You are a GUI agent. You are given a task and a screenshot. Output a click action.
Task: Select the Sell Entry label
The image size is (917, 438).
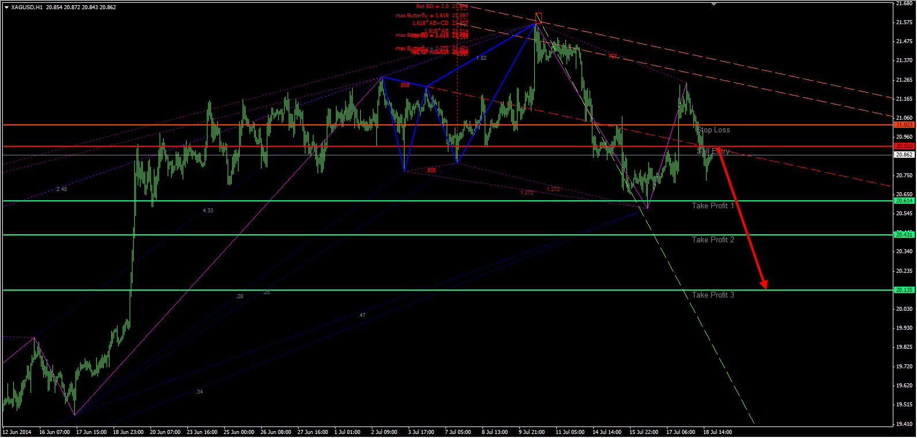pos(713,151)
